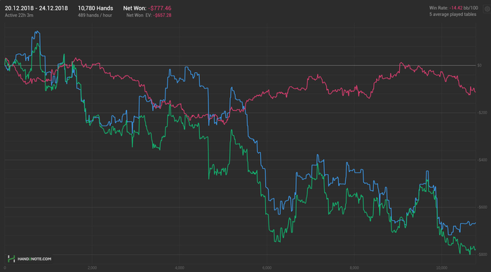This screenshot has height=272, width=491.
Task: Open the HAND2NOTE.COM watermark link
Action: [34, 259]
